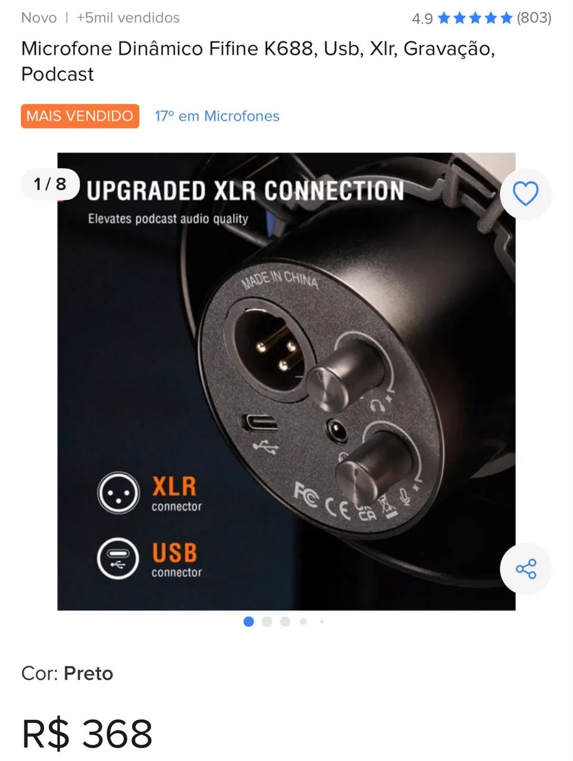Tap the (803) reviews count

coord(534,18)
